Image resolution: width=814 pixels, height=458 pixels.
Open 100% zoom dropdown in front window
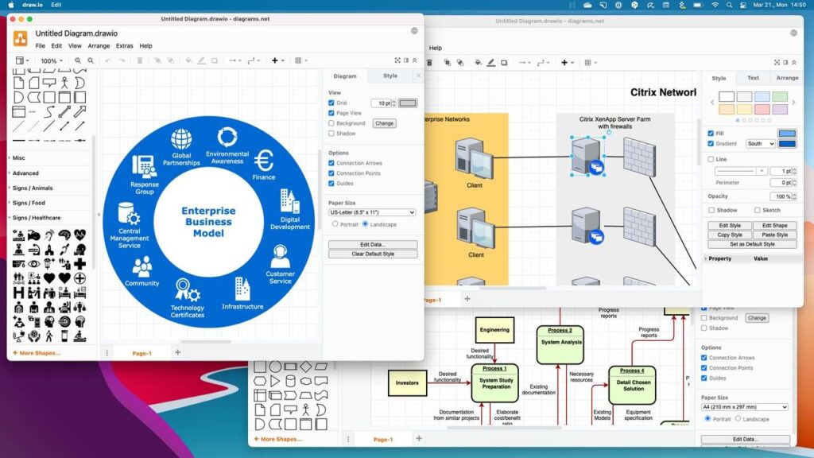coord(52,60)
